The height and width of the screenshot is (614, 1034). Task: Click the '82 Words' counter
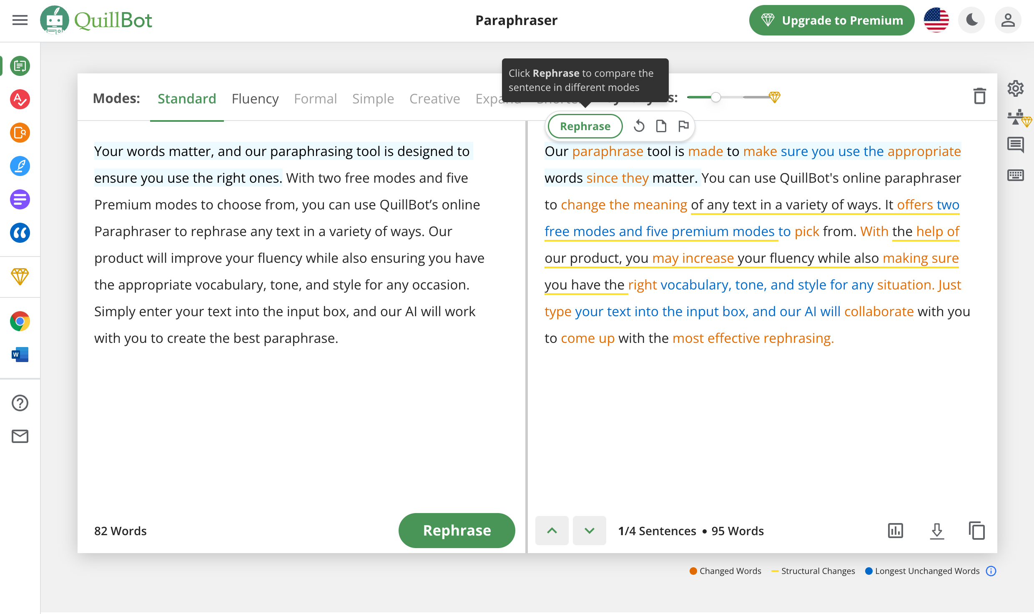pos(120,531)
